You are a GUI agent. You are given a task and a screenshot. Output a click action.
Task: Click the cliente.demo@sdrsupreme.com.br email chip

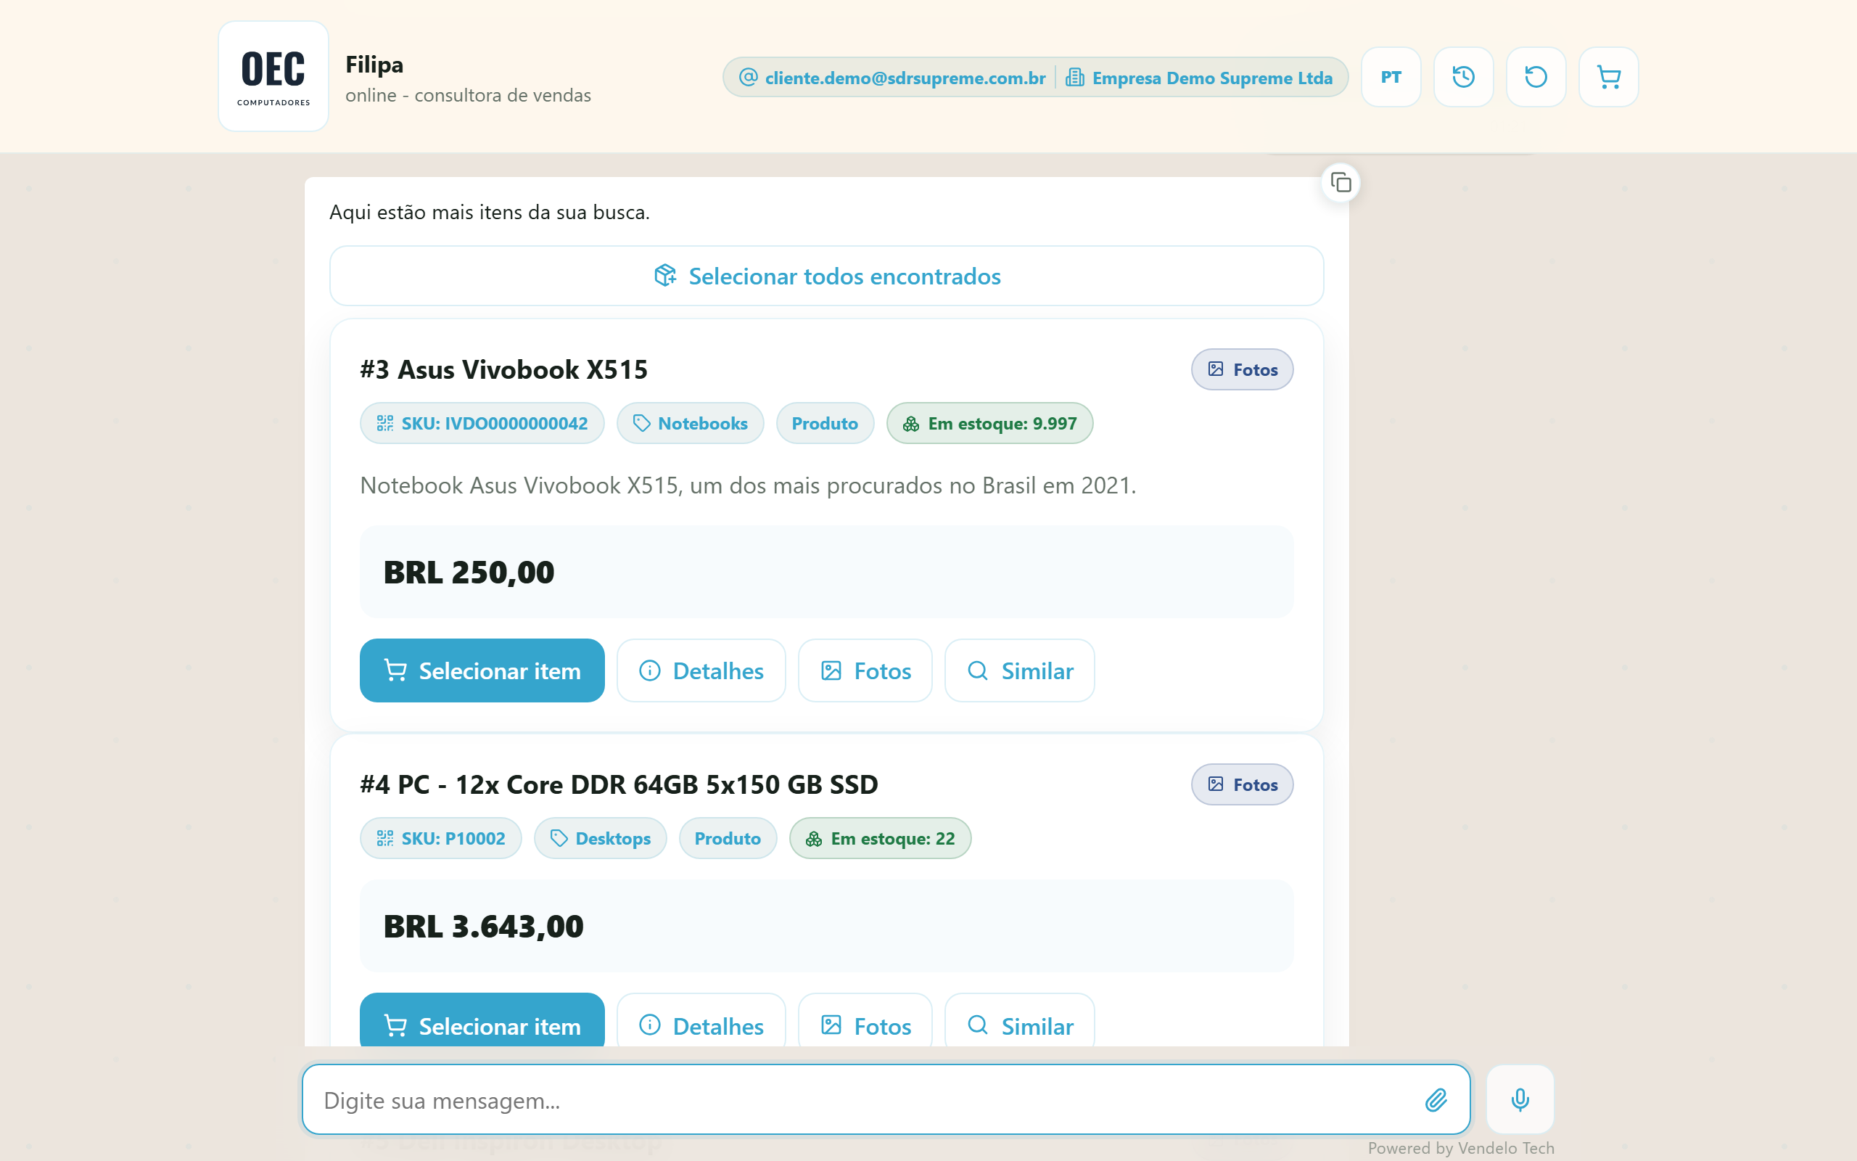[892, 78]
